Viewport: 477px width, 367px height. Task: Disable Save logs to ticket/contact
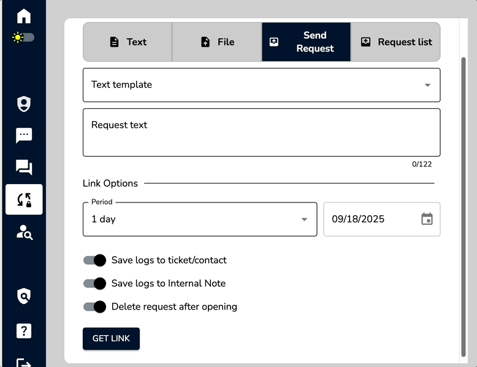[x=94, y=260]
